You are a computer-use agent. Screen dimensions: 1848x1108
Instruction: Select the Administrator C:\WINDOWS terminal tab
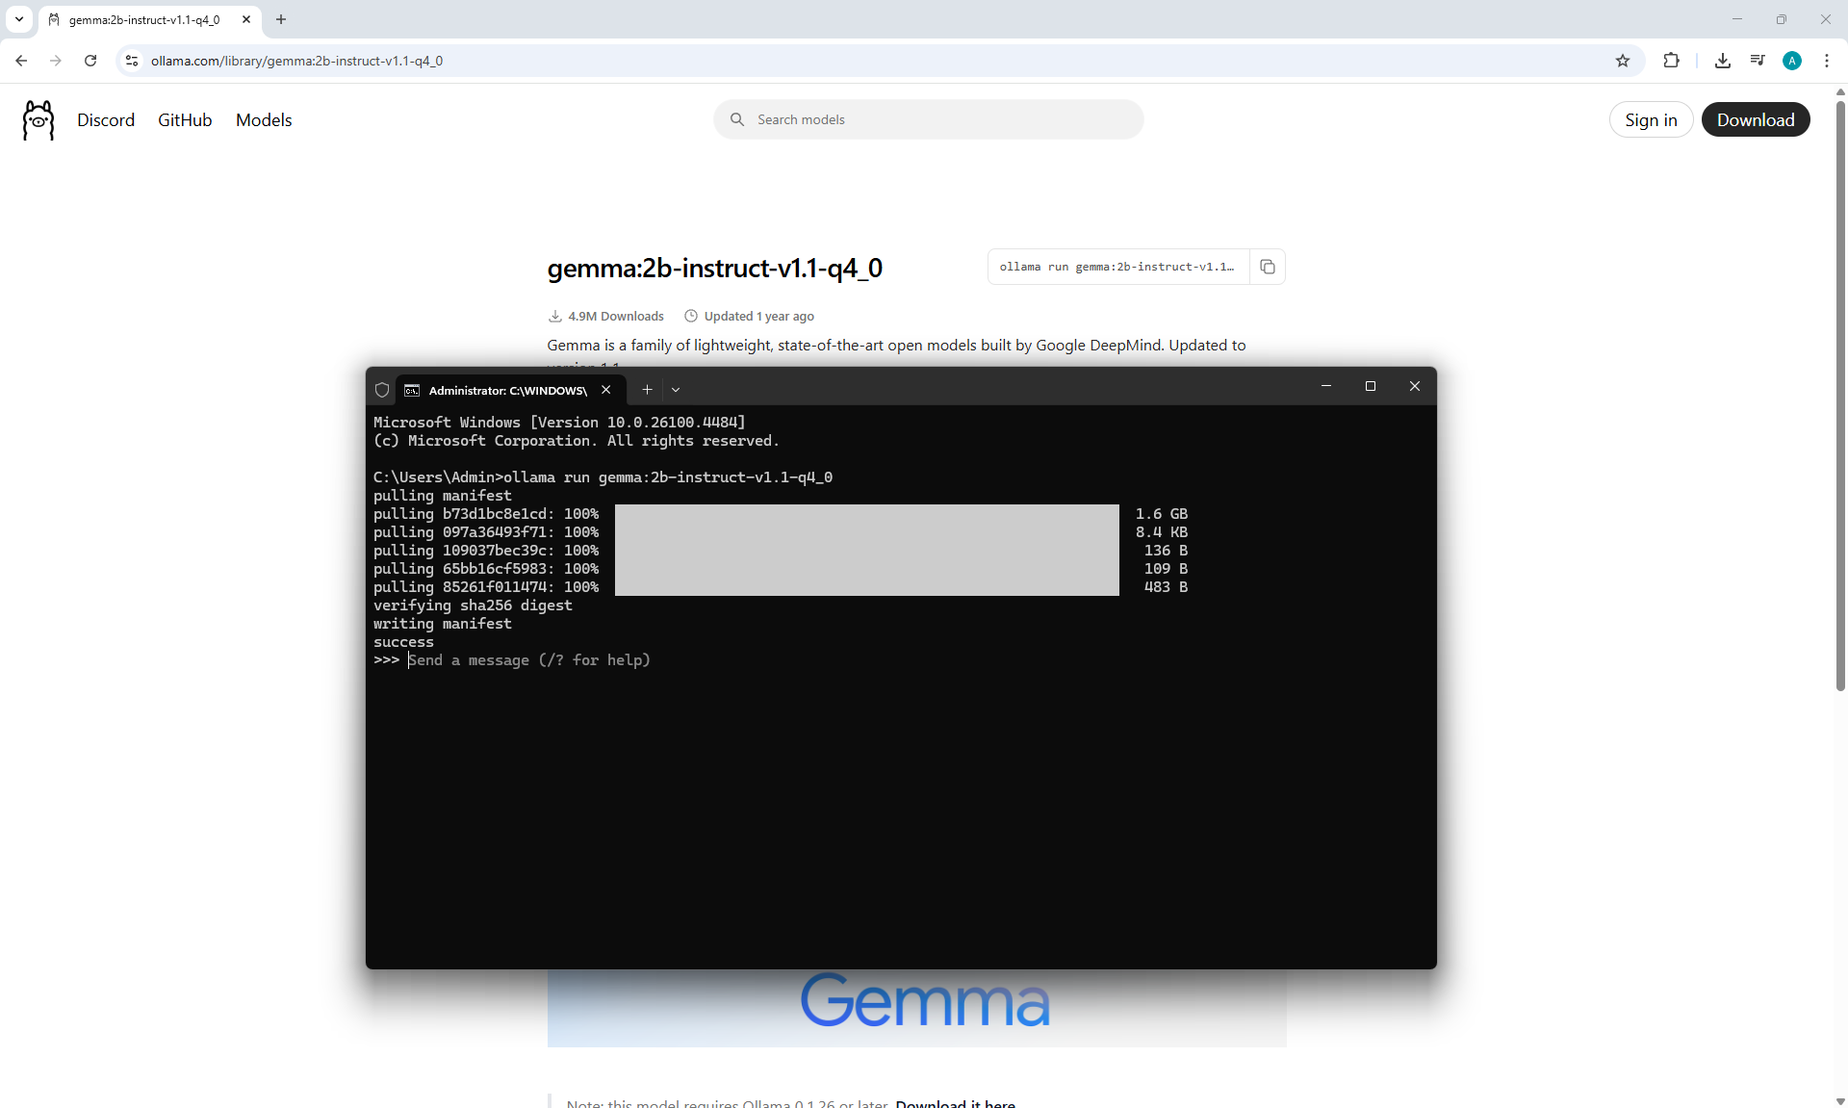[507, 390]
